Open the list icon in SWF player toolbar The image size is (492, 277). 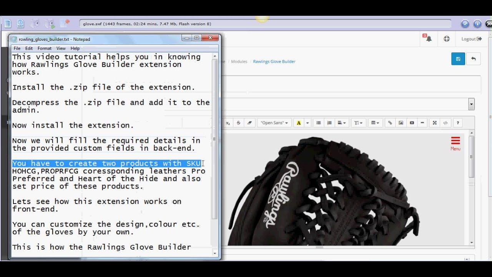click(8, 24)
